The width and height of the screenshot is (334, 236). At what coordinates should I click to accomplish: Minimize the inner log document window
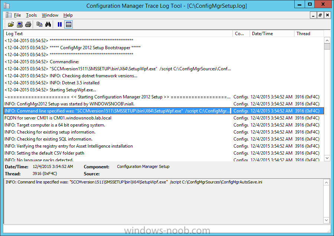tap(313, 15)
